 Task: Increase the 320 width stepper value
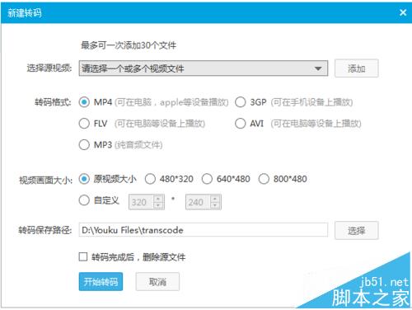click(x=158, y=199)
